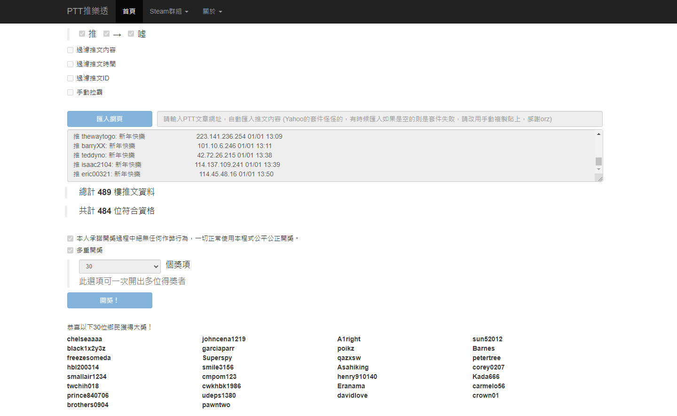Screen dimensions: 677x416
Task: Toggle the 本人承諾 fair-draw pledge checkbox
Action: [x=70, y=238]
